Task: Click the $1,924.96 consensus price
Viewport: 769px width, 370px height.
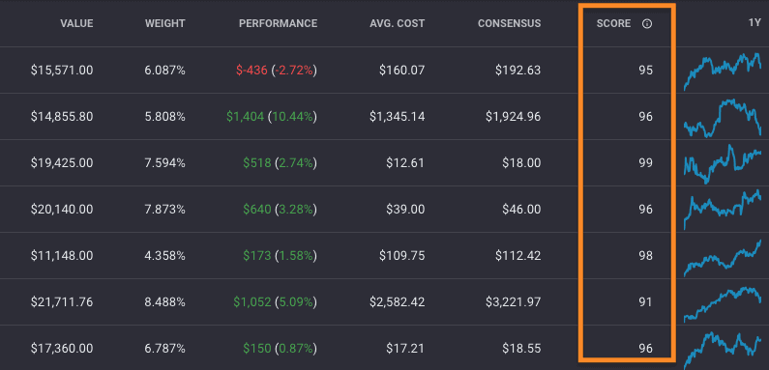Action: click(514, 117)
